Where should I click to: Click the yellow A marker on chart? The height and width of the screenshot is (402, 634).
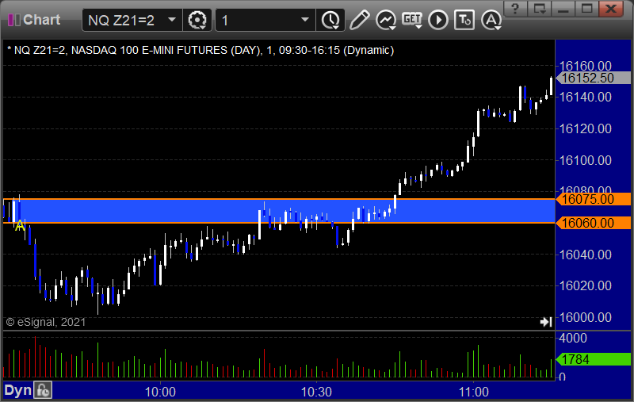pyautogui.click(x=20, y=226)
